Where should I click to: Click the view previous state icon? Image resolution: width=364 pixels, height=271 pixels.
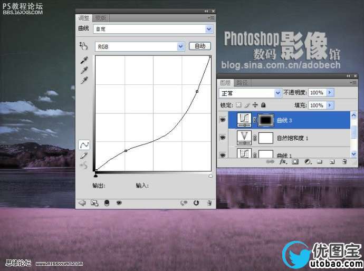(184, 203)
